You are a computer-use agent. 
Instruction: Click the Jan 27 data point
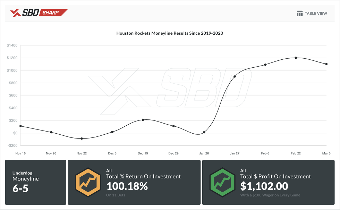pos(235,76)
